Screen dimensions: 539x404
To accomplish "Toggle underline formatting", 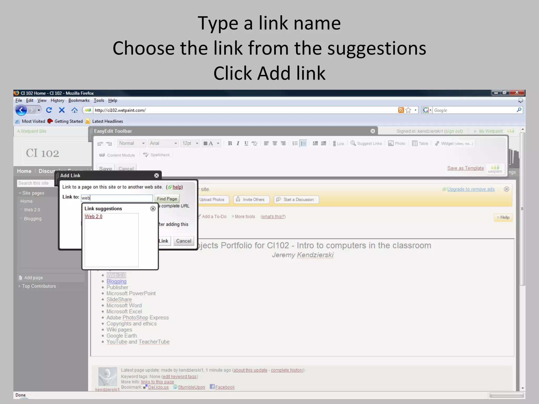I will (x=246, y=143).
